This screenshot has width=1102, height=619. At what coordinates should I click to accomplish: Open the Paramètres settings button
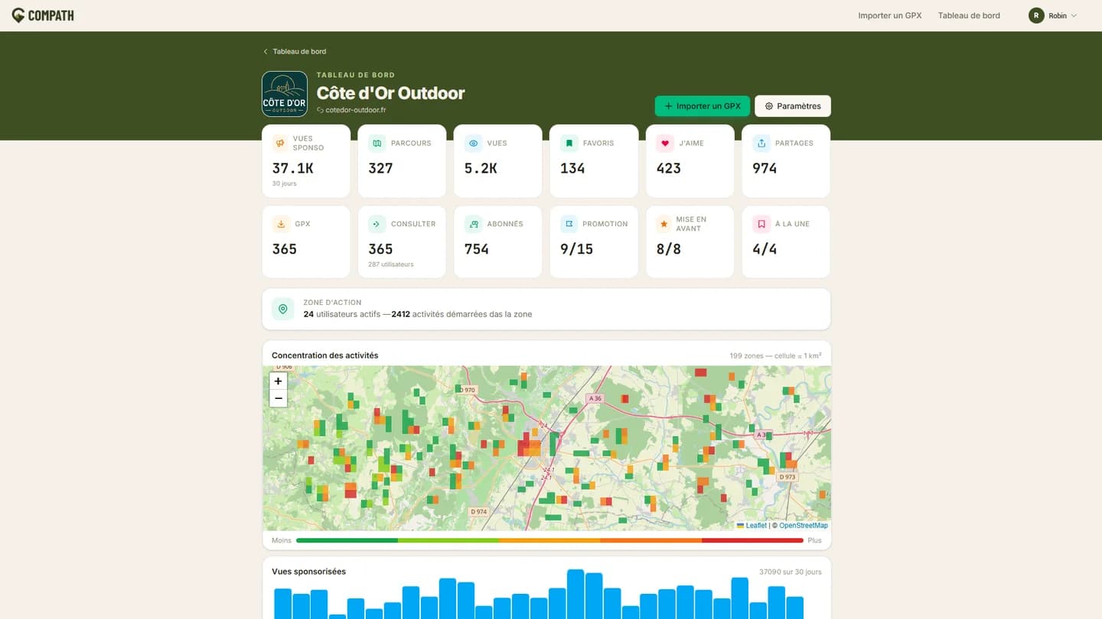click(793, 106)
